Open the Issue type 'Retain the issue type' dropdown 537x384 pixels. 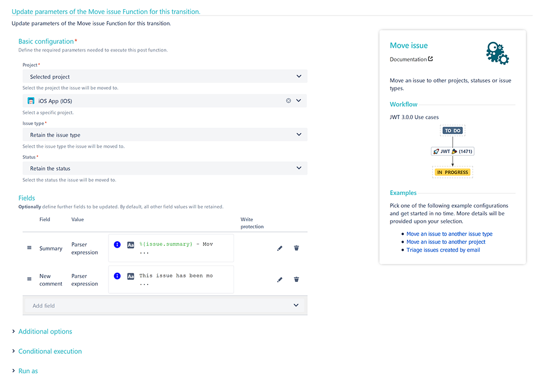pos(165,135)
